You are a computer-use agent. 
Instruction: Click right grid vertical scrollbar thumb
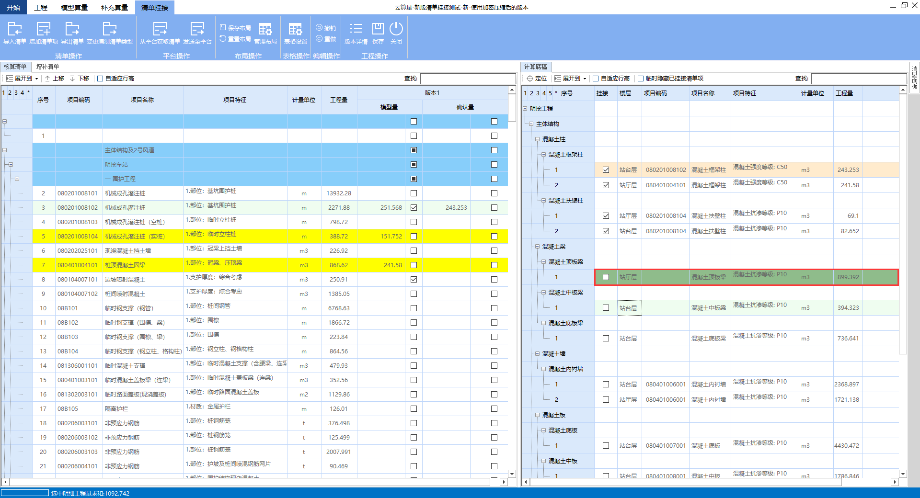pyautogui.click(x=903, y=224)
